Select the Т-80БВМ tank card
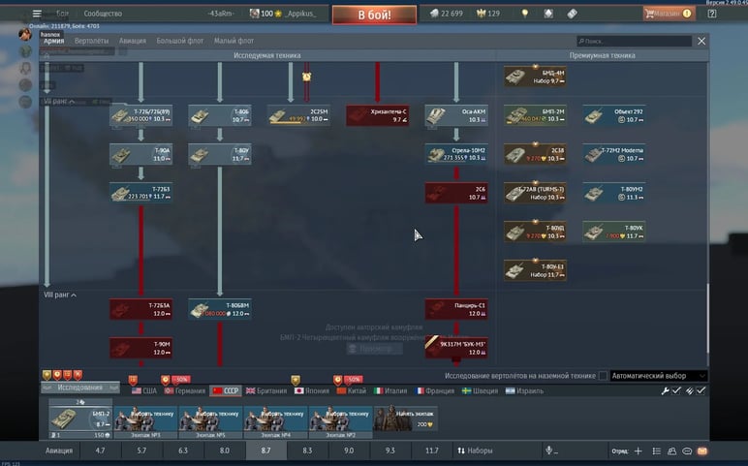The height and width of the screenshot is (466, 748). [x=220, y=309]
